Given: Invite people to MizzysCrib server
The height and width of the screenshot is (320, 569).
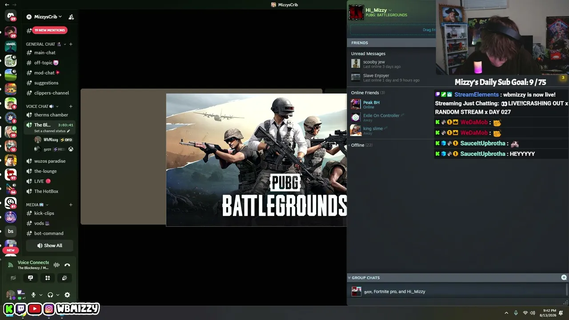Looking at the screenshot, I should coord(71,17).
